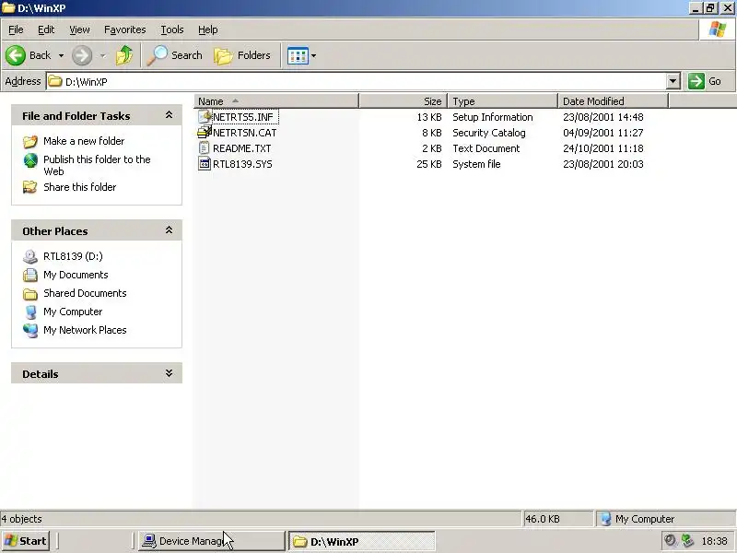Sort by the Date Modified column header
This screenshot has height=553, width=737.
pos(613,101)
